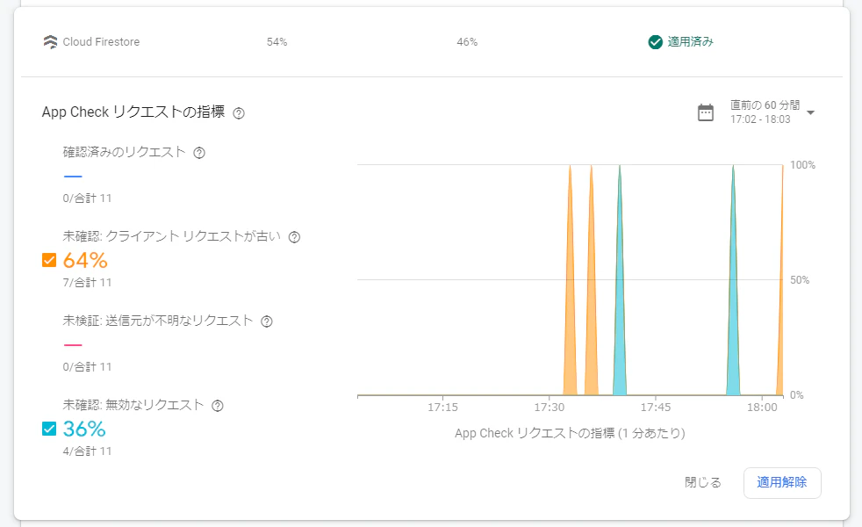This screenshot has width=862, height=527.
Task: Open help icon beside 確認済みのリクエスト
Action: (x=199, y=153)
